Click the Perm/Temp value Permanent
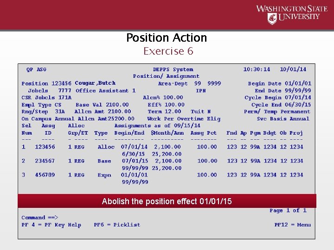Viewport: 334px width, 250px height. coord(295,112)
